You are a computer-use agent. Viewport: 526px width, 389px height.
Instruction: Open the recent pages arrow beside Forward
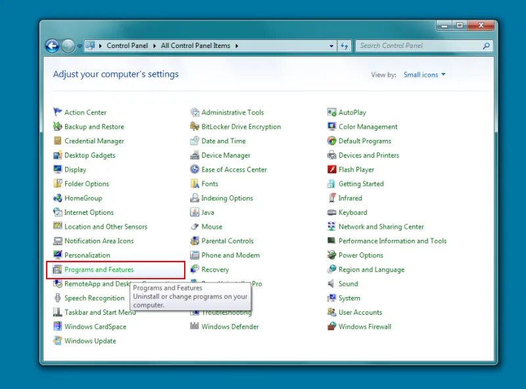pyautogui.click(x=80, y=46)
